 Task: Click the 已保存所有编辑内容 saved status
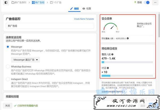pyautogui.click(x=26, y=106)
